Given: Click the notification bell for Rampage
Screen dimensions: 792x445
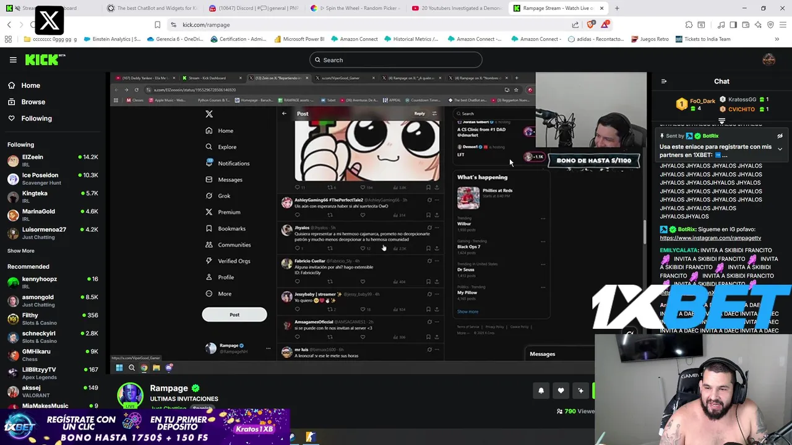Looking at the screenshot, I should 541,391.
